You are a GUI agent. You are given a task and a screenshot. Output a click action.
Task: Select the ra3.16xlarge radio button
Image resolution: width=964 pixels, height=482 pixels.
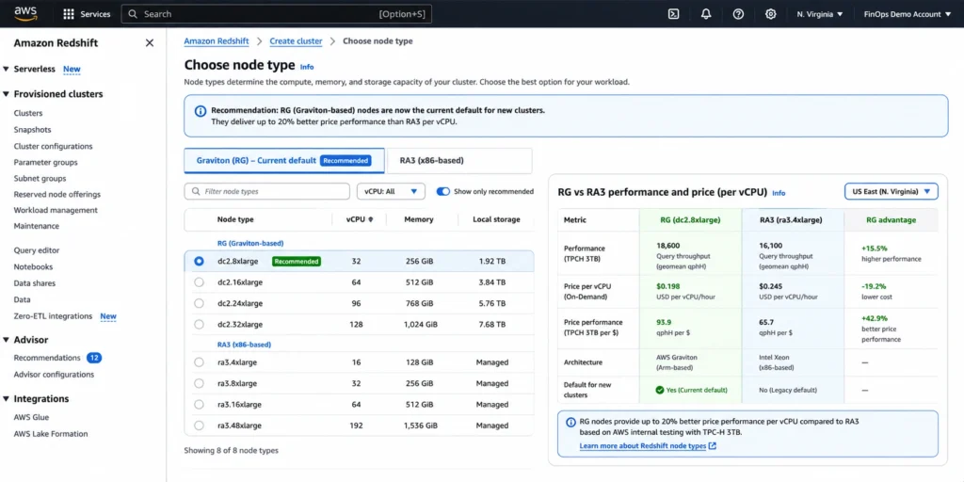199,404
